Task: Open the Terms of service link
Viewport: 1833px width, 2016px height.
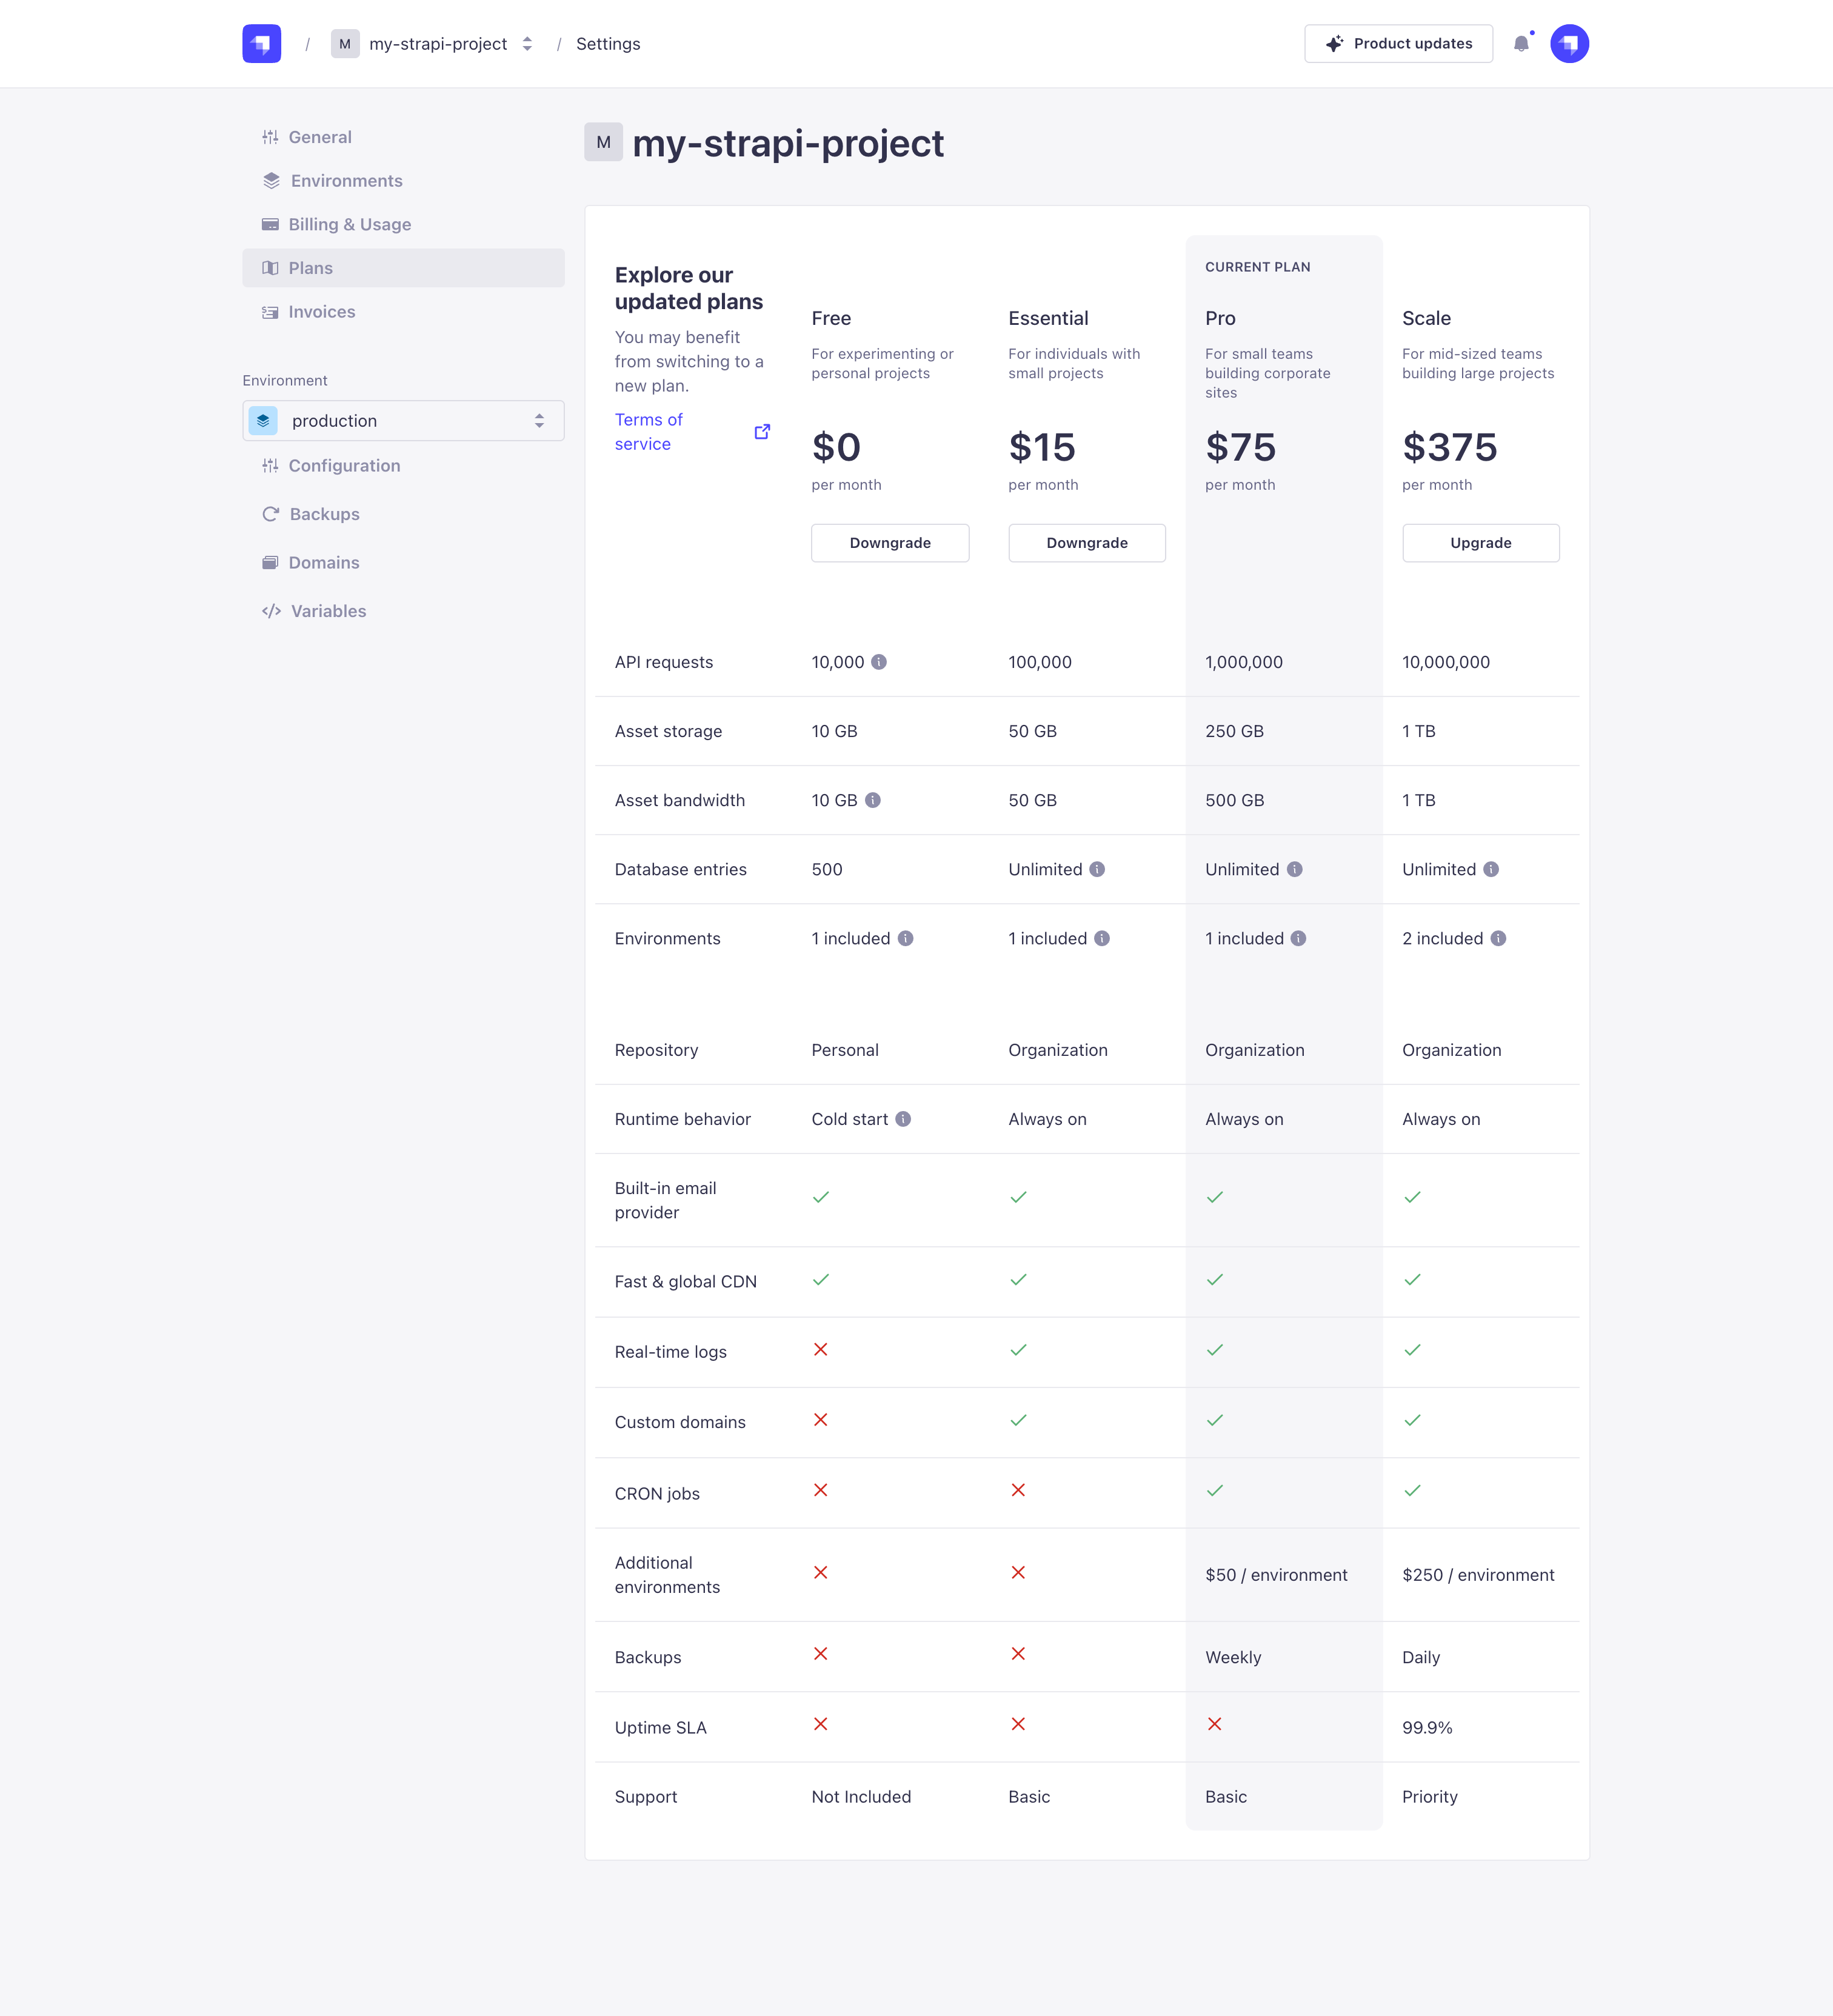Action: tap(649, 432)
